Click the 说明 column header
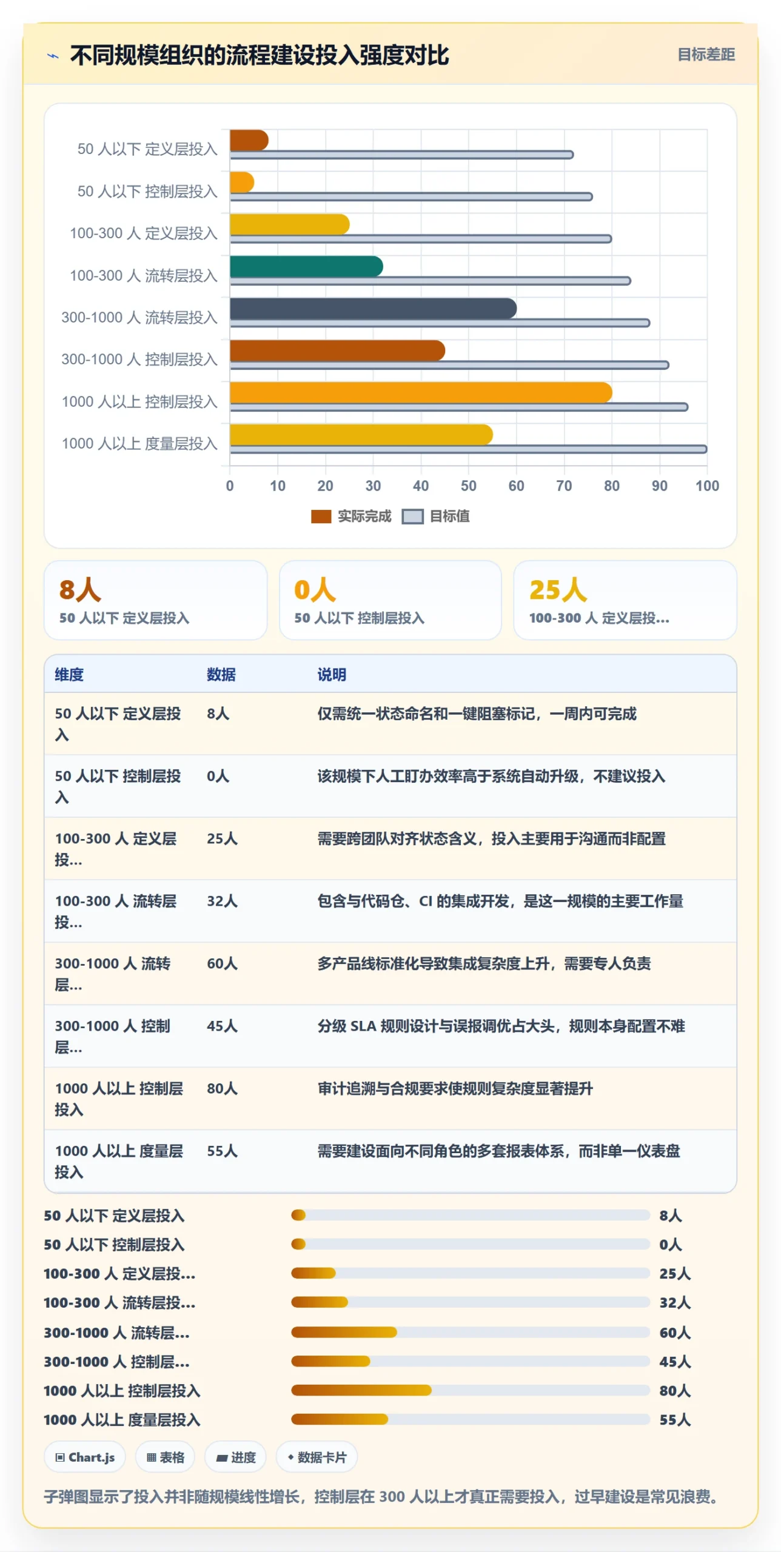The width and height of the screenshot is (781, 1552). click(x=332, y=674)
